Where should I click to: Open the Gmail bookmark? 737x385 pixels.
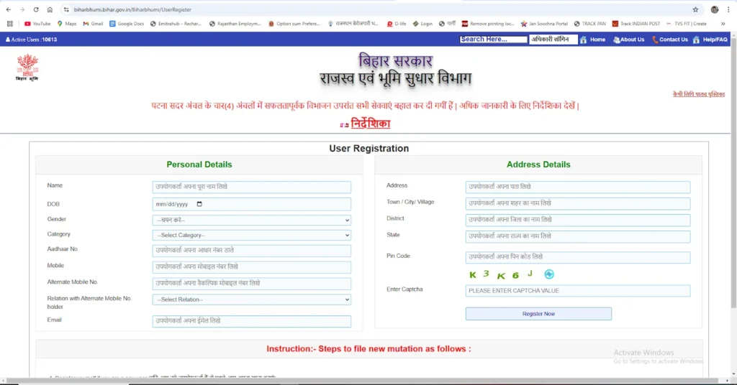pos(93,24)
